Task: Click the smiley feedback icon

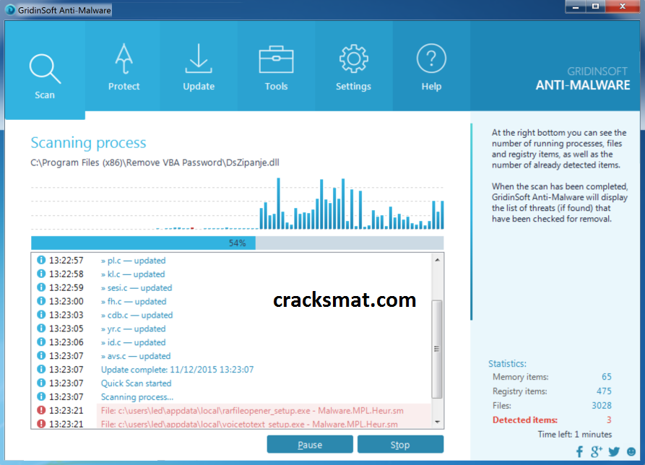Action: pos(631,451)
